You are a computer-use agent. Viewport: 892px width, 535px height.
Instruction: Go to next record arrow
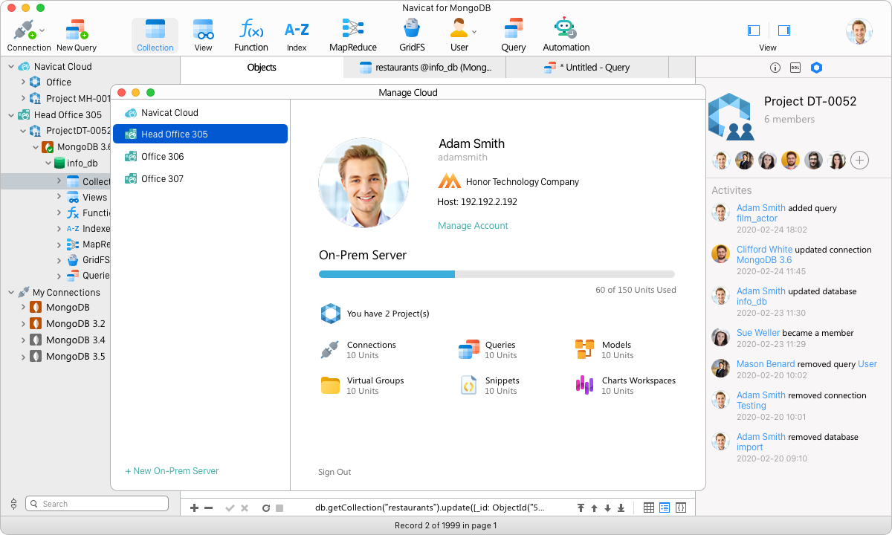tap(607, 508)
